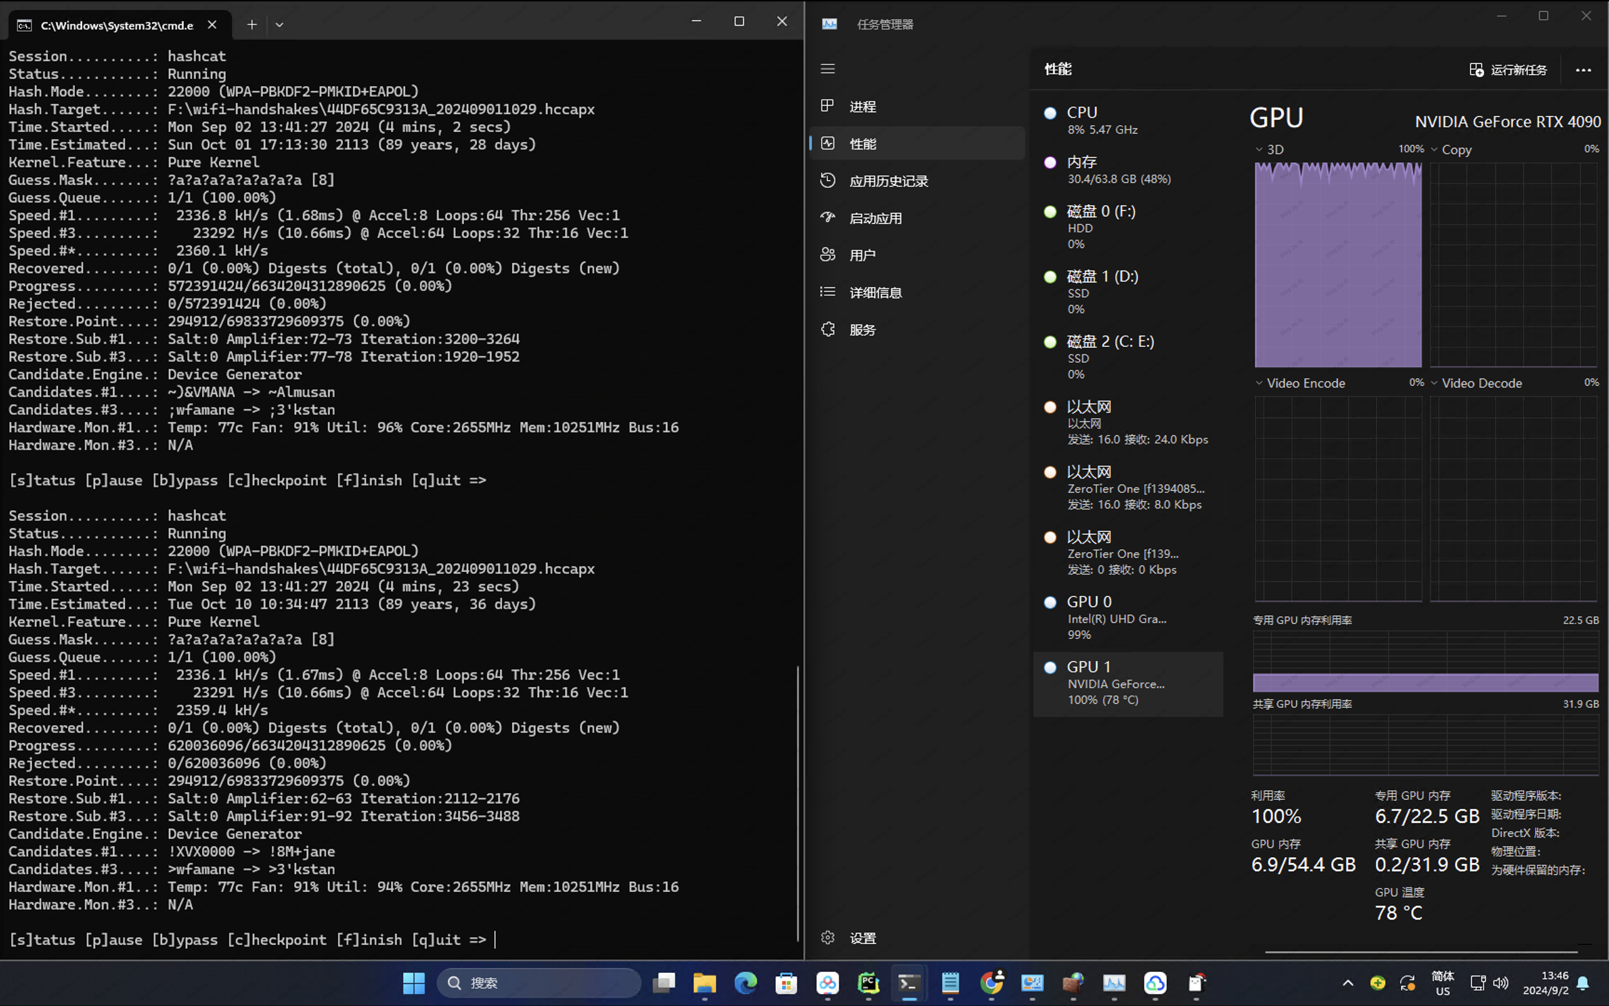Open the Baidu Netdisk taskbar icon
The width and height of the screenshot is (1609, 1006).
827,983
